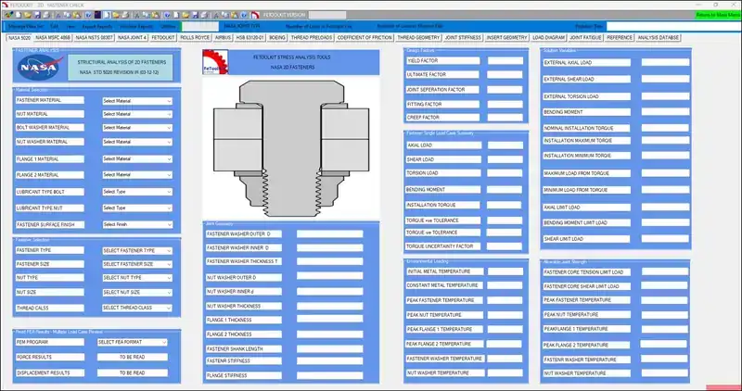
Task: View the LOAD DIAGRAM tab
Action: pyautogui.click(x=548, y=37)
